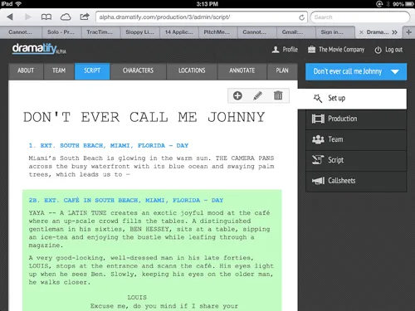Click the LOUIS character cue
Screen dimensions: 415x311
(137, 298)
